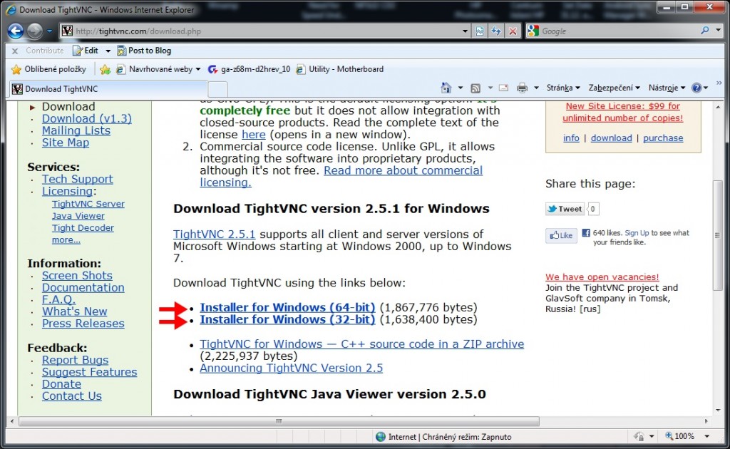Click the Print icon
This screenshot has height=449, width=730.
(523, 88)
